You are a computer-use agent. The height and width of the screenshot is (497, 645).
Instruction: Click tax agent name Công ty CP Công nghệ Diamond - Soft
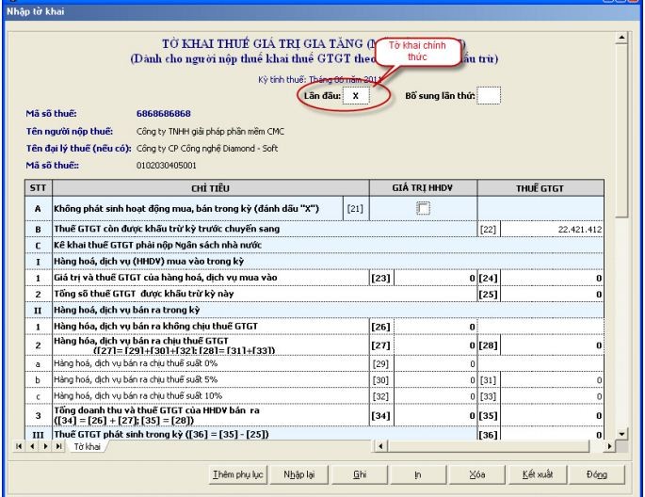(x=207, y=149)
